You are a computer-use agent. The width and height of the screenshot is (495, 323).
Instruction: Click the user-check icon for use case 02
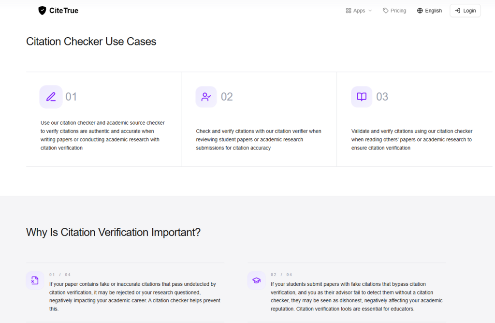[206, 97]
